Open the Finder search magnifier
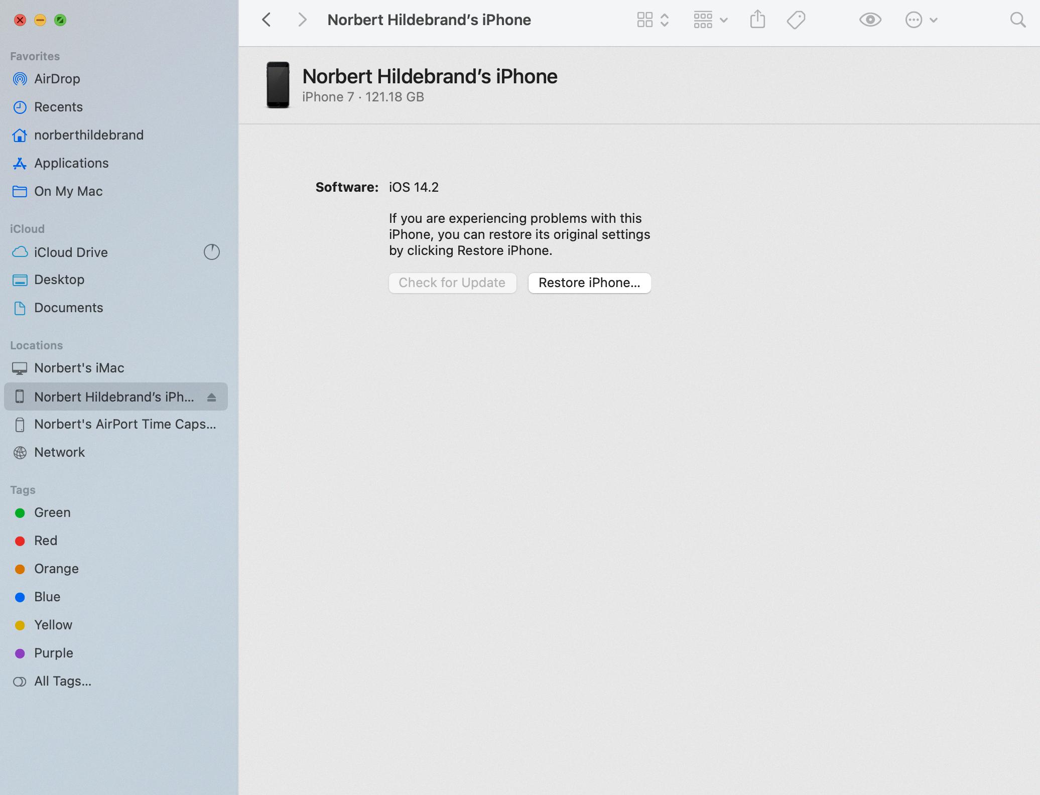 point(1018,20)
